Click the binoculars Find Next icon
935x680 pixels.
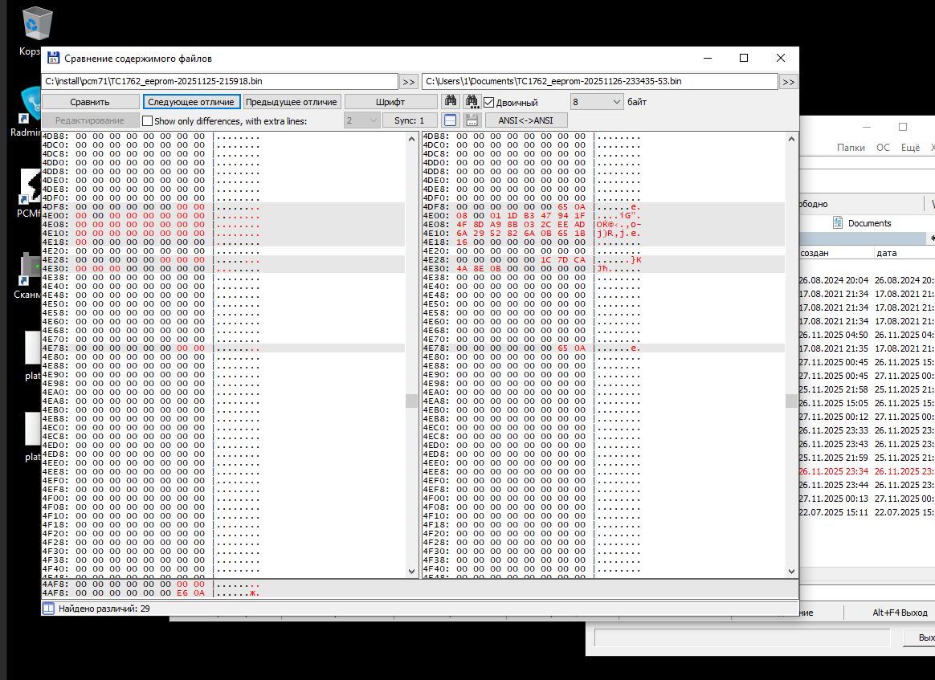[472, 102]
